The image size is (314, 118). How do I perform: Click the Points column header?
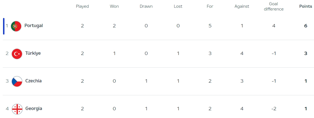pyautogui.click(x=306, y=6)
